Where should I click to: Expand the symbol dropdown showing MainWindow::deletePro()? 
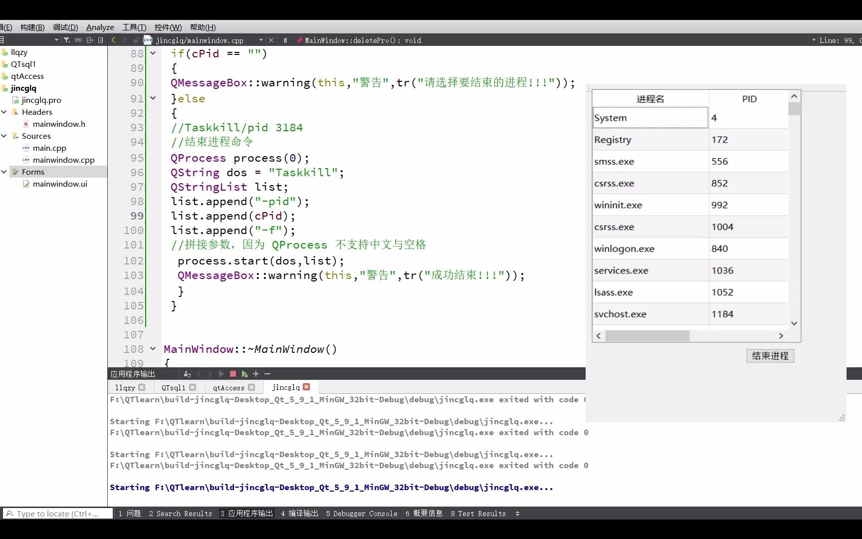click(358, 40)
